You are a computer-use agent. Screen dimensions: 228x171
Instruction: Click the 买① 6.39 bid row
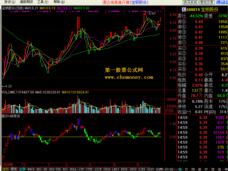pos(203,48)
